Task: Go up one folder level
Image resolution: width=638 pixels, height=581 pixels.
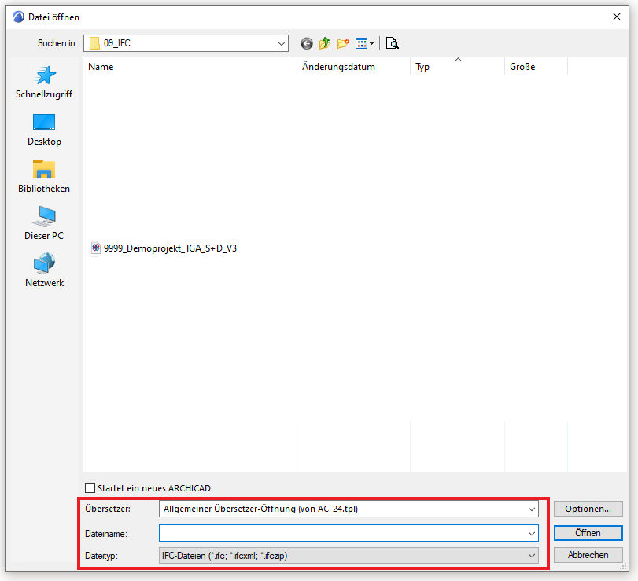Action: point(325,43)
